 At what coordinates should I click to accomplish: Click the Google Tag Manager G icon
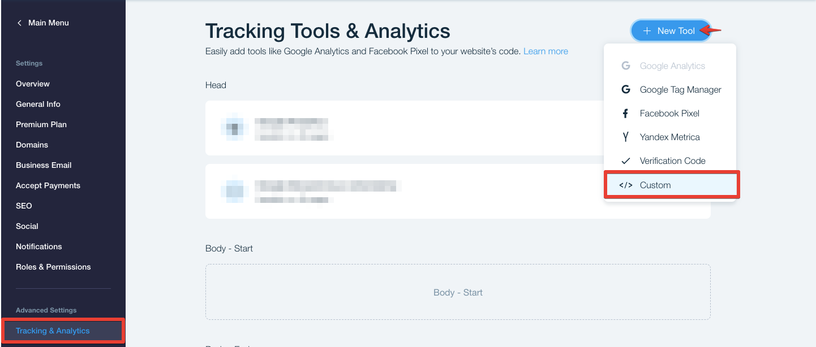click(625, 89)
